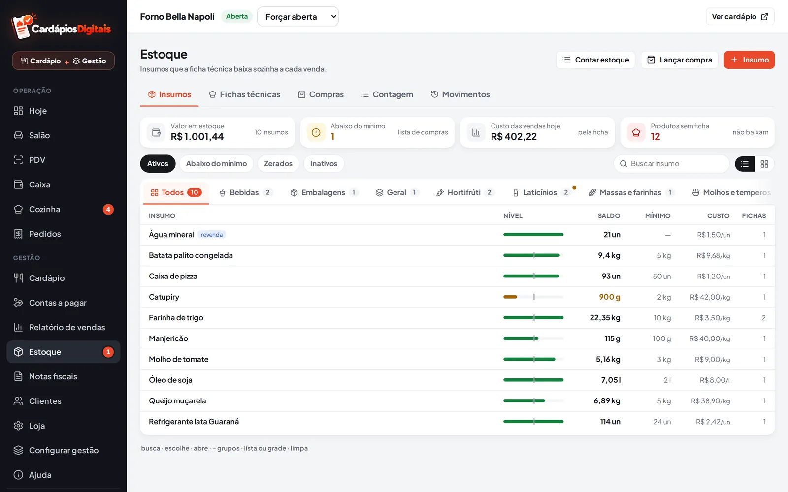Switch to Fichas técnicas tab
The height and width of the screenshot is (492, 788).
point(244,94)
